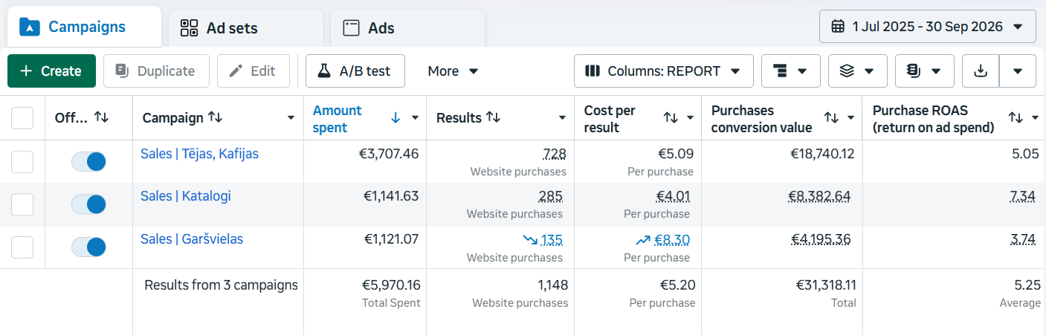Toggle off the Sales | Katalogi campaign

pos(89,204)
